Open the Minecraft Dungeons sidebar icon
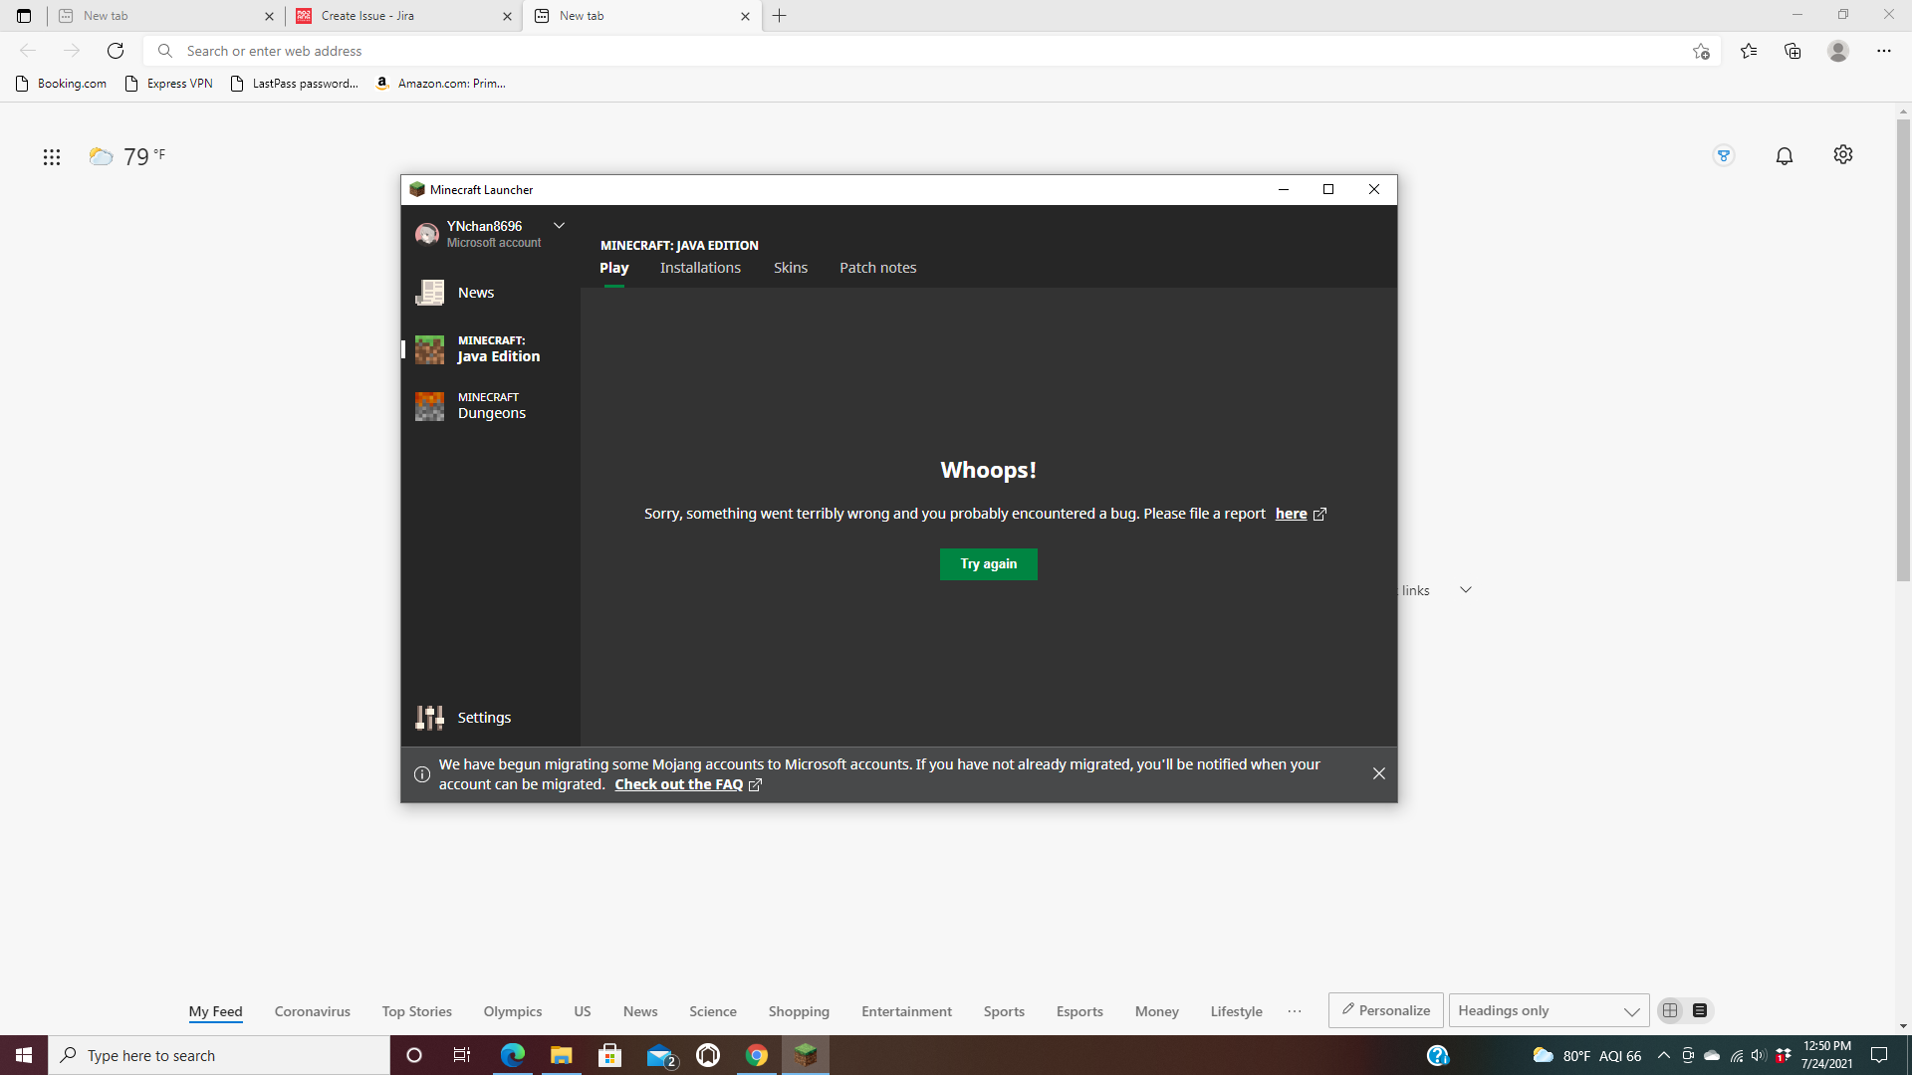This screenshot has height=1075, width=1912. [429, 406]
